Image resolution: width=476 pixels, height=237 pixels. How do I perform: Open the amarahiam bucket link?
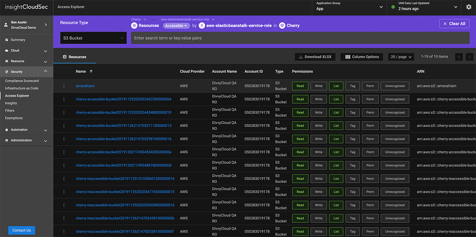click(x=85, y=86)
